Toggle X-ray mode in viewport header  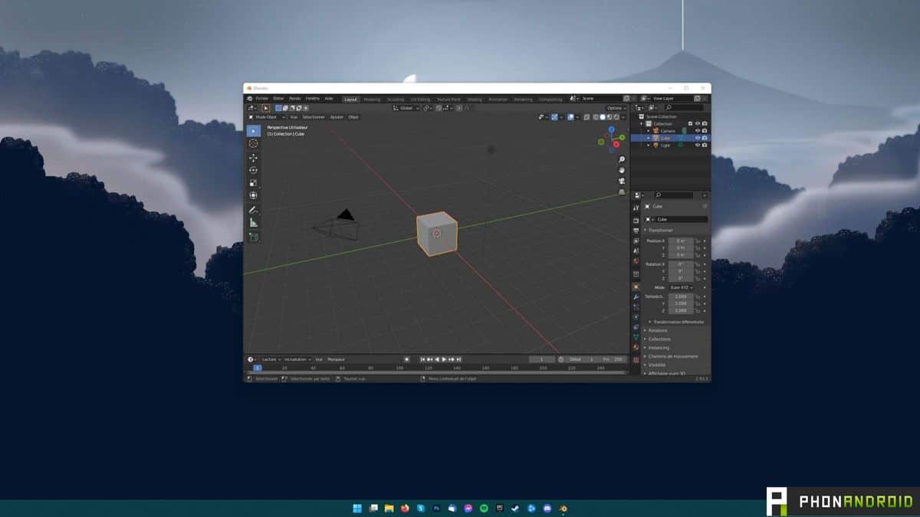pyautogui.click(x=586, y=117)
